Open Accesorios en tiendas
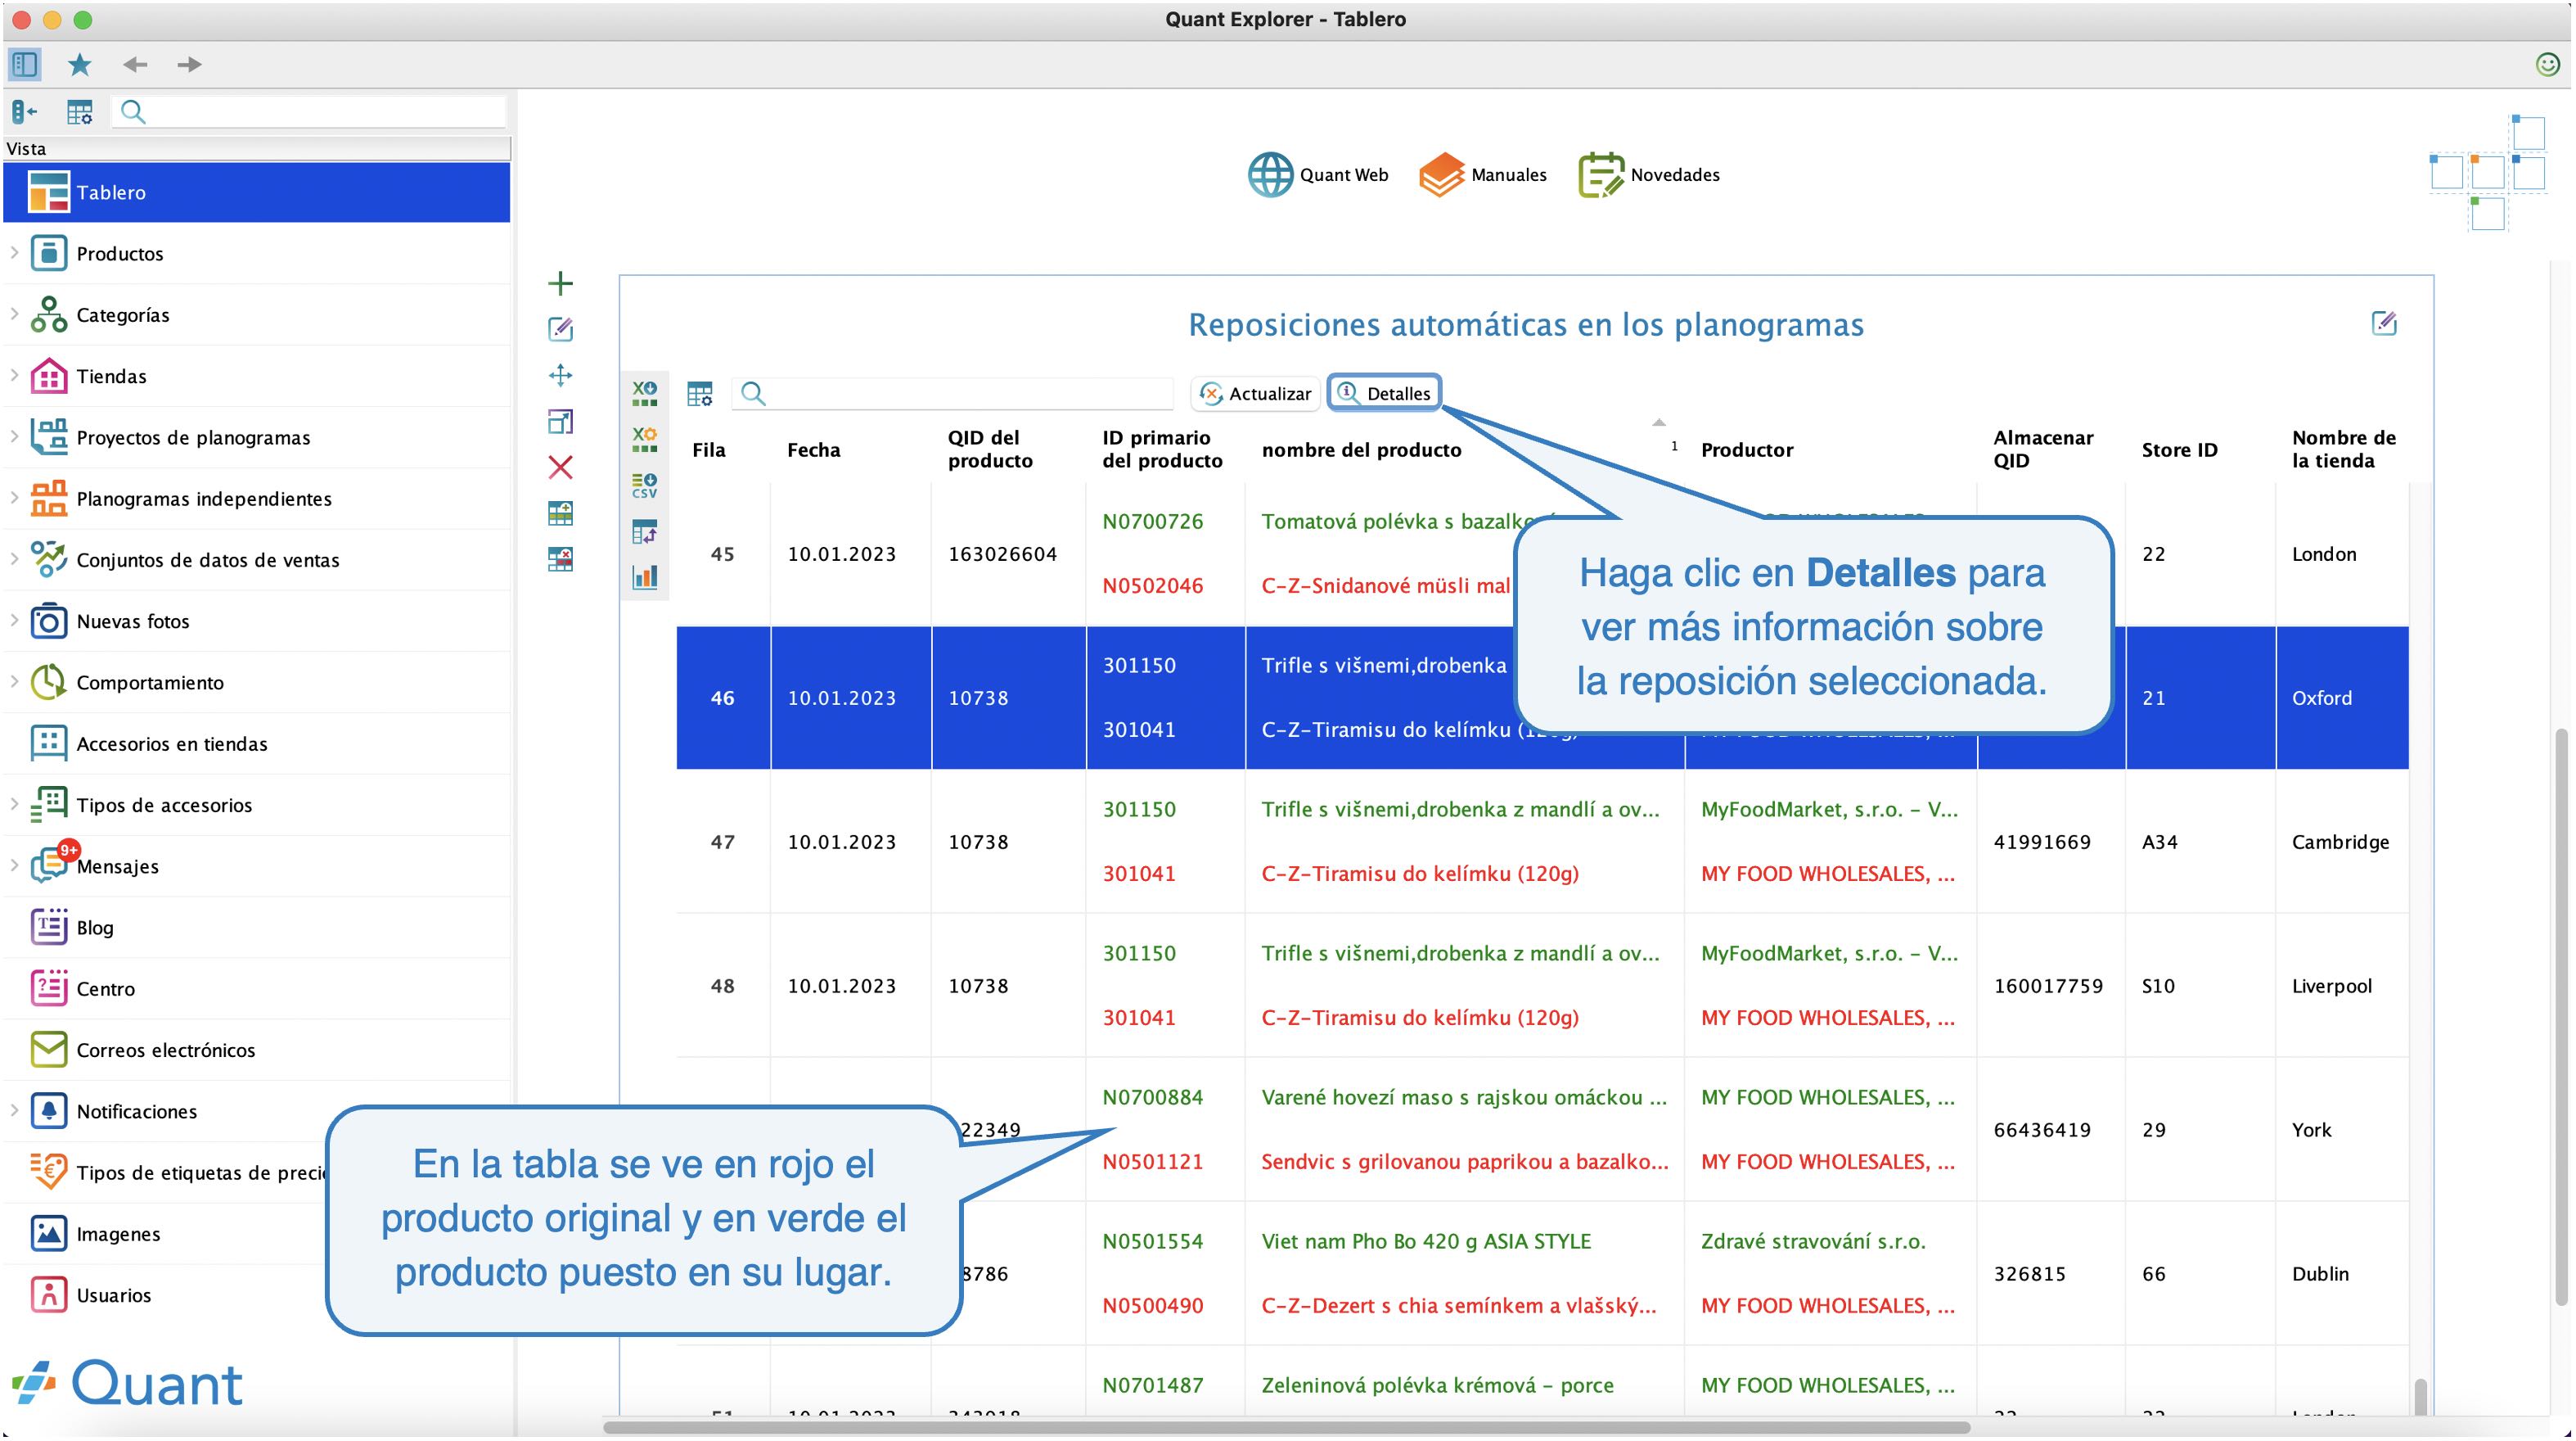Image resolution: width=2576 pixels, height=1441 pixels. (x=256, y=743)
